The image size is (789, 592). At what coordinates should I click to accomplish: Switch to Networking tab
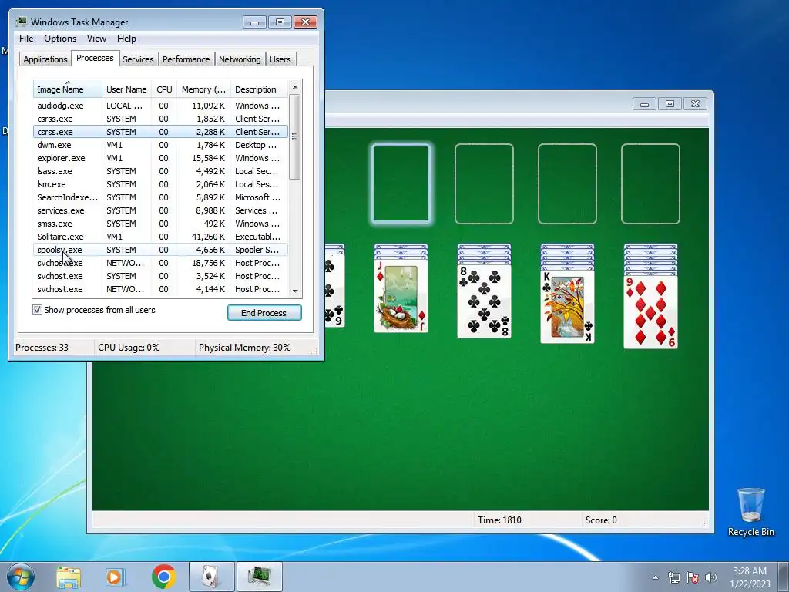(240, 59)
